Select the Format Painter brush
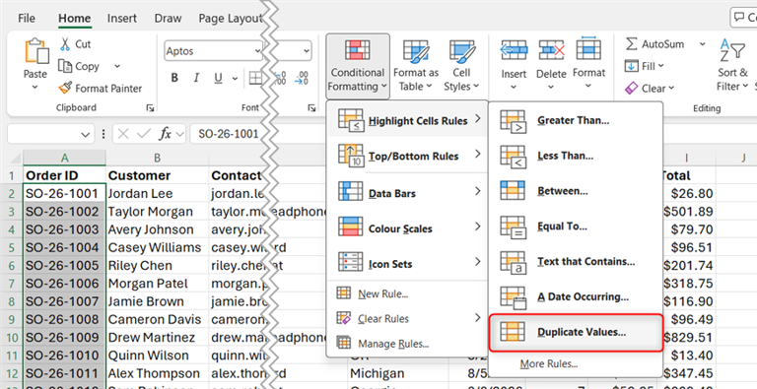The height and width of the screenshot is (389, 757). click(65, 89)
